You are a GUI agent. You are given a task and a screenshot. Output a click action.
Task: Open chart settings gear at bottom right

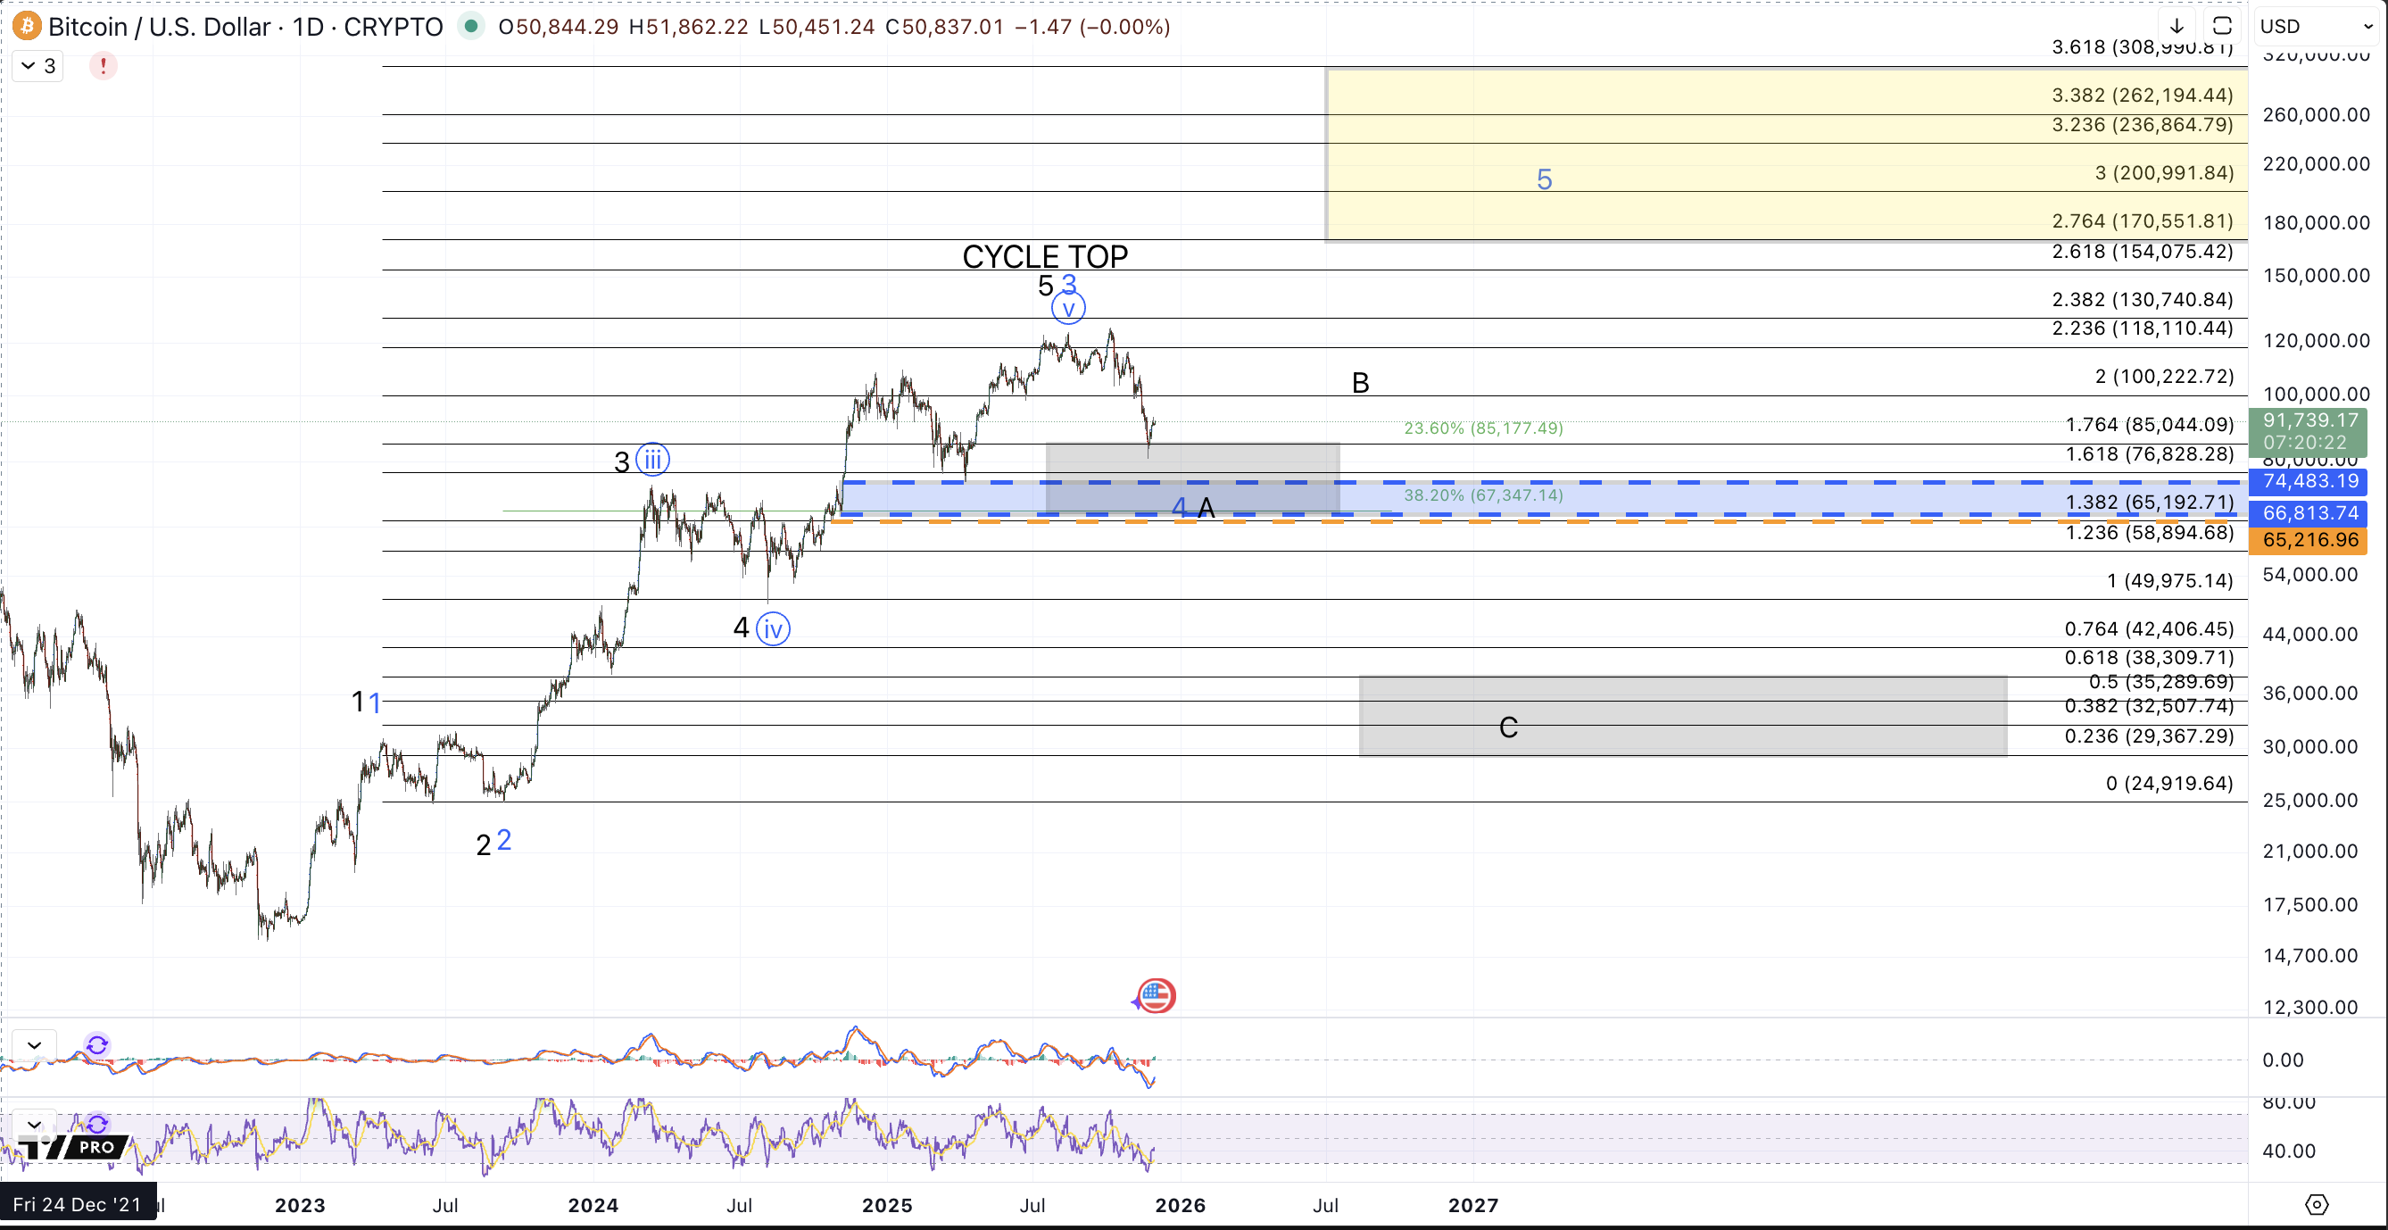2316,1204
